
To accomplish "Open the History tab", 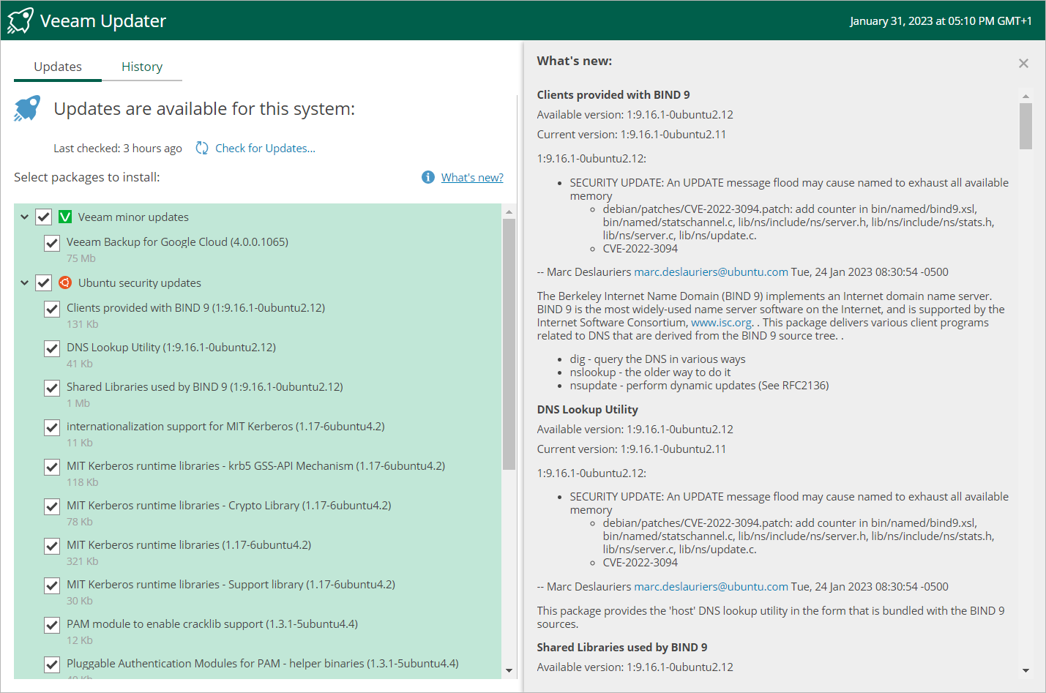I will [142, 67].
